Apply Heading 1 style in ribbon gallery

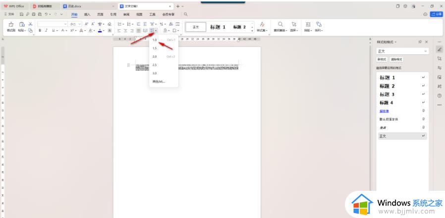(218, 27)
